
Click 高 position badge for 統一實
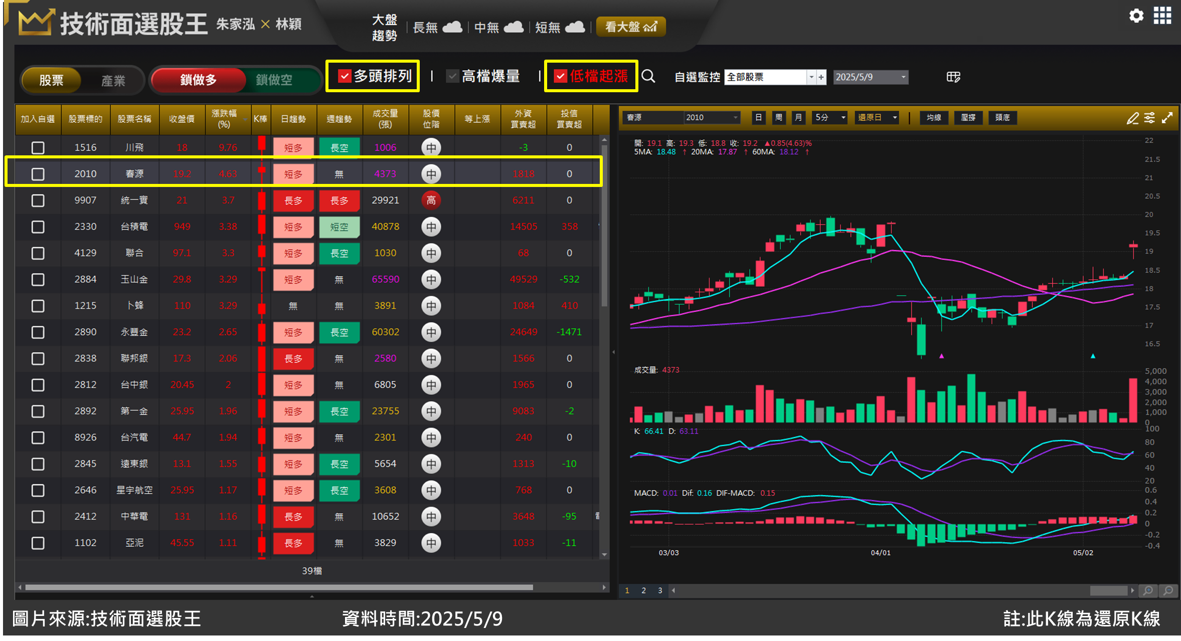point(431,200)
